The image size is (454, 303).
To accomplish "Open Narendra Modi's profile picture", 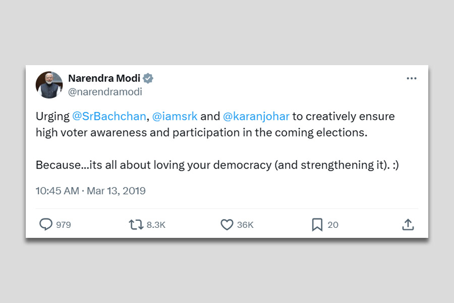I will point(49,85).
